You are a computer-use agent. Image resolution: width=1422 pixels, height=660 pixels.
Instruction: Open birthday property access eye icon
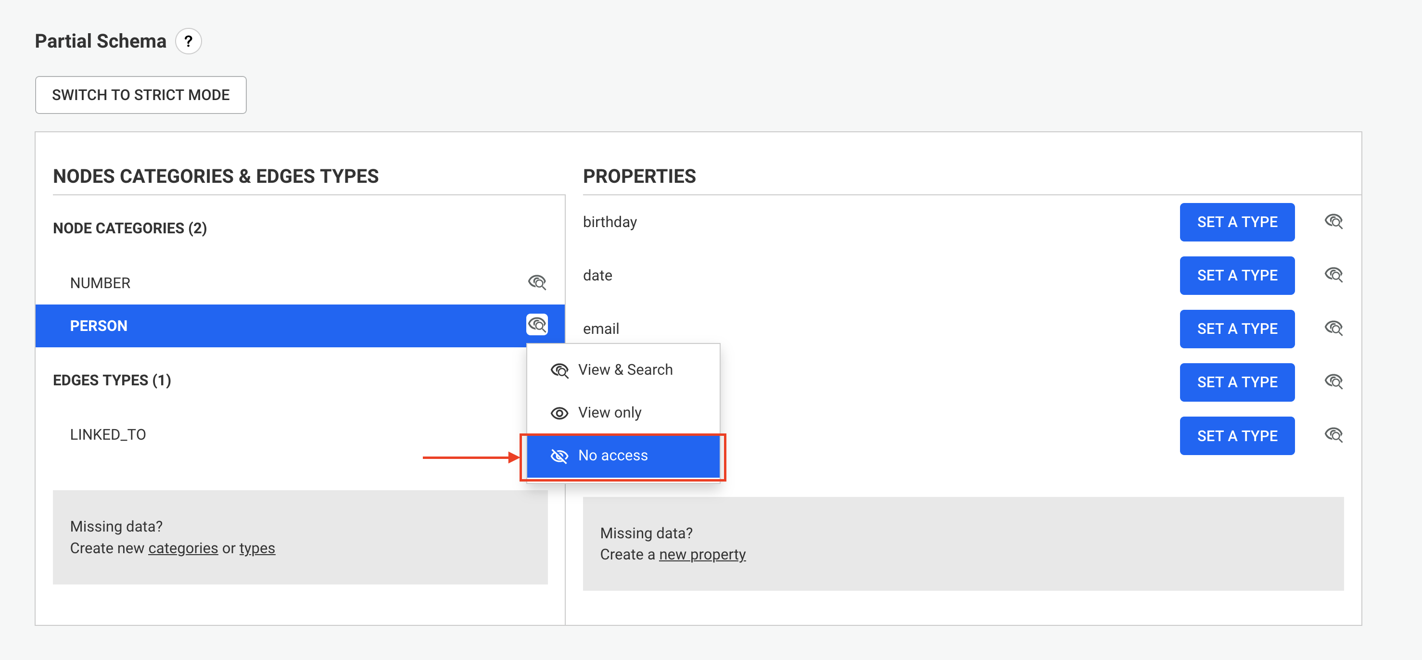pos(1333,222)
